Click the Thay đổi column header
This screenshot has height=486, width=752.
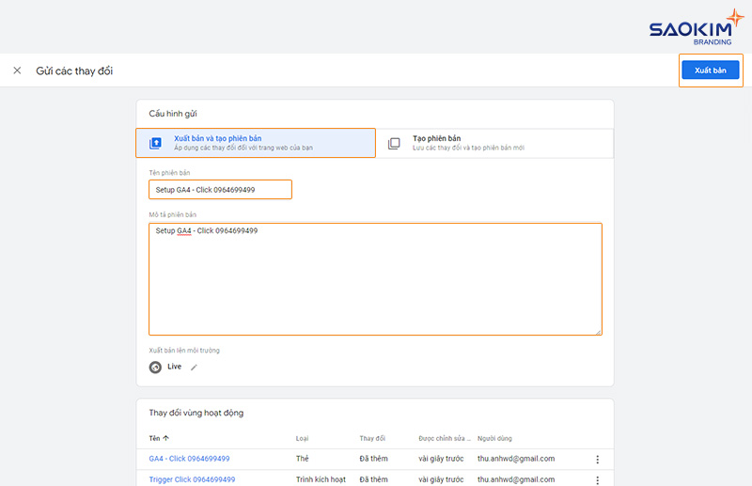click(x=372, y=438)
